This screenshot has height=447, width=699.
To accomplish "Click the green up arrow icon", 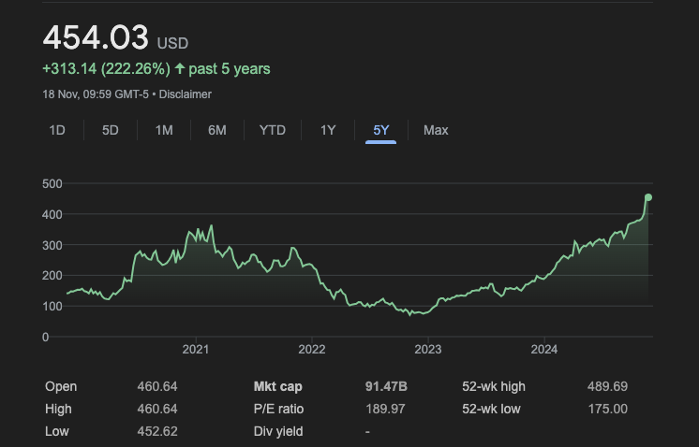I will pyautogui.click(x=180, y=69).
